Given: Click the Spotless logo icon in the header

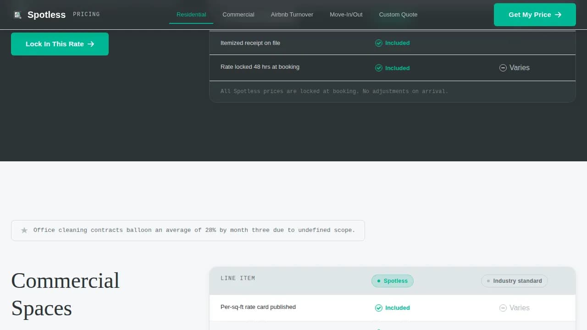Looking at the screenshot, I should click(x=17, y=15).
